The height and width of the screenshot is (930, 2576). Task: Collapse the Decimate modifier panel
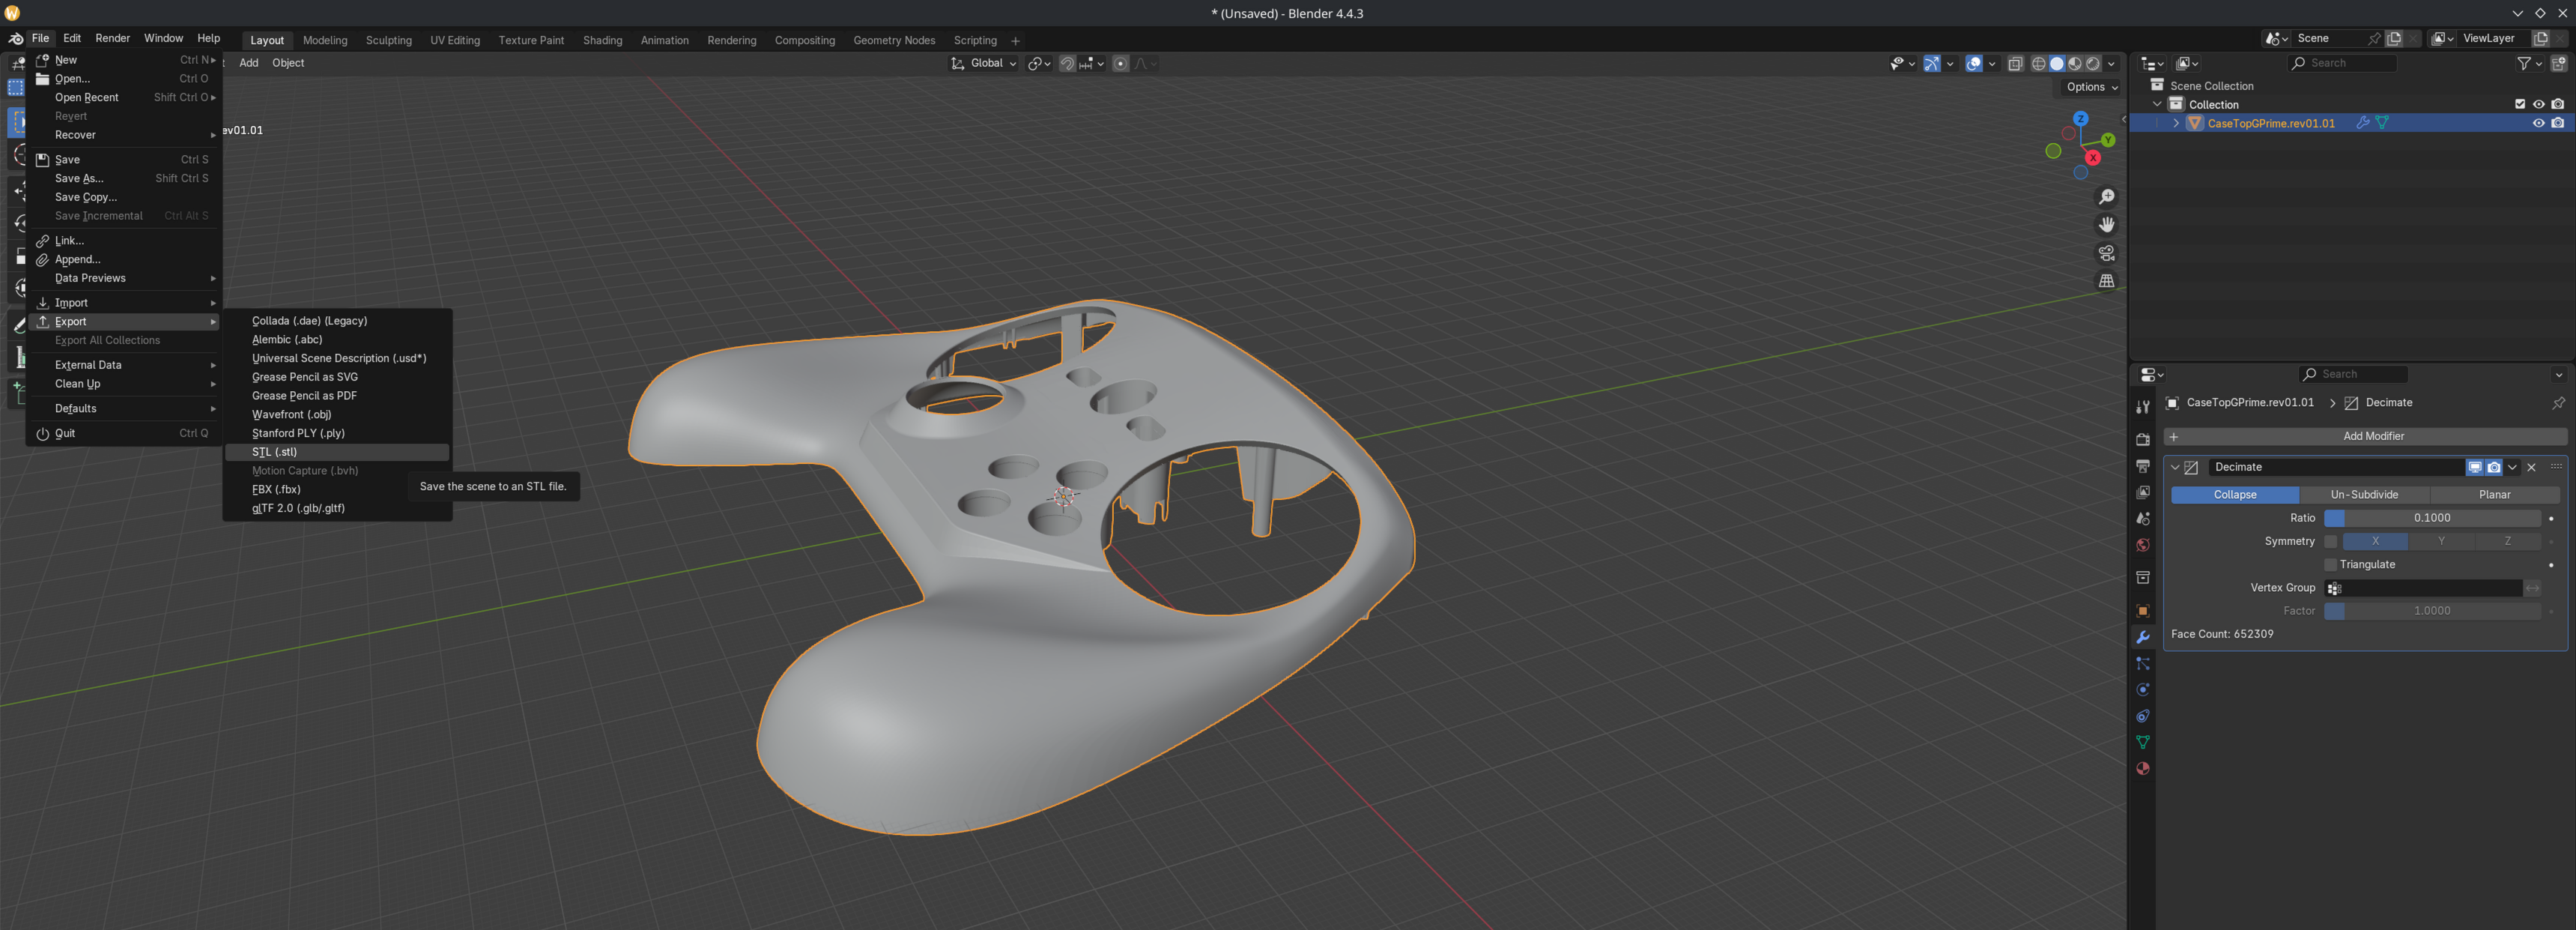[2174, 467]
